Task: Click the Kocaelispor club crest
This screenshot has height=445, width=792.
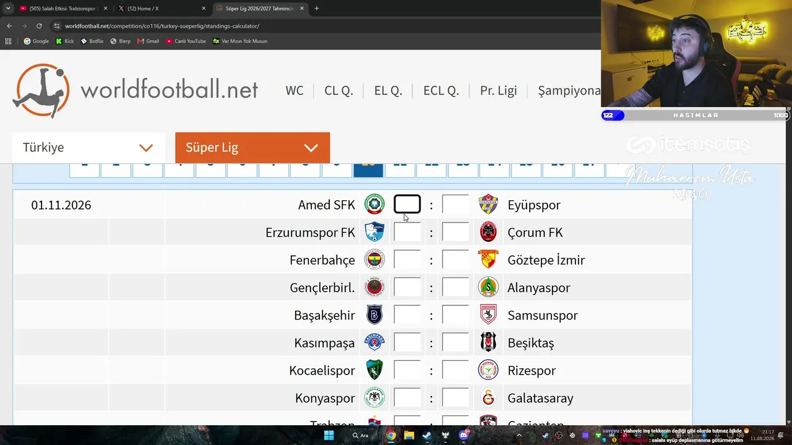Action: pos(374,370)
